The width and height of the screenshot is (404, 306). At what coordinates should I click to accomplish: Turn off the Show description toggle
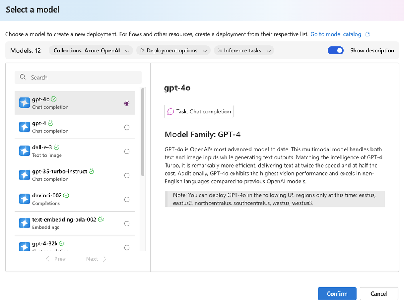(336, 50)
